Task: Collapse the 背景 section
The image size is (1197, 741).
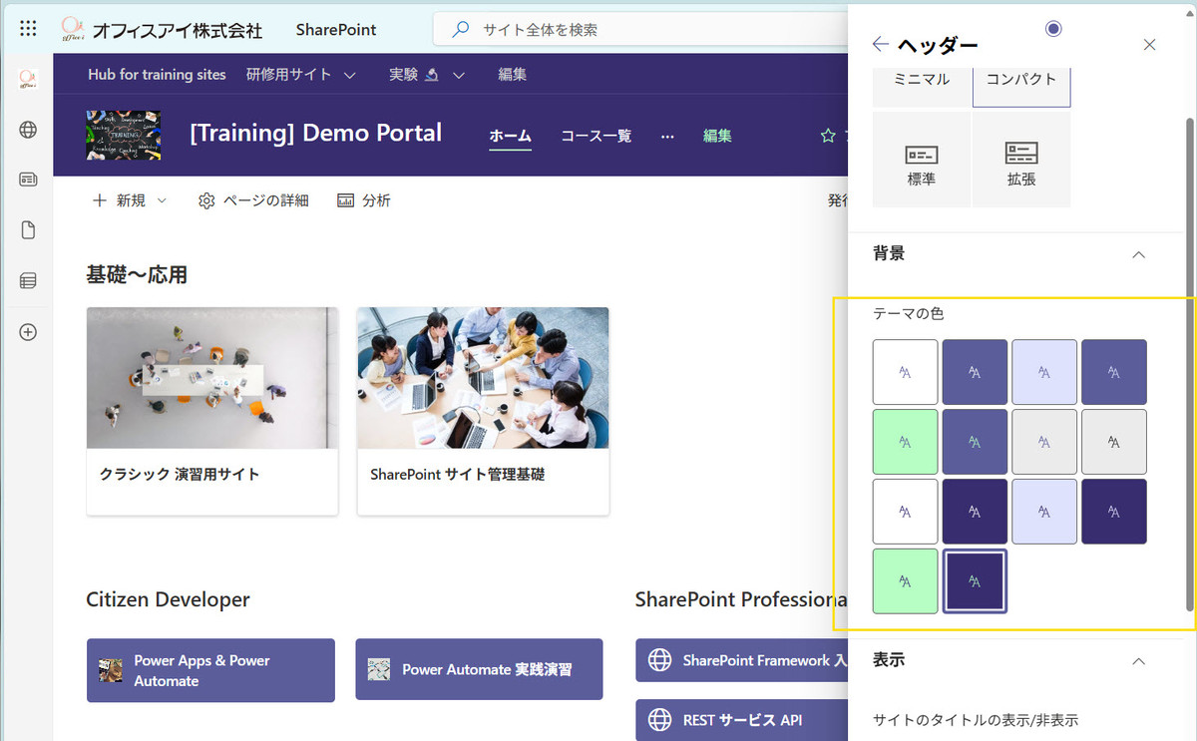Action: tap(1138, 254)
